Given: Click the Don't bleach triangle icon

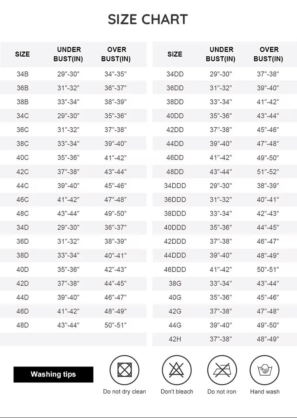Looking at the screenshot, I should tap(177, 370).
